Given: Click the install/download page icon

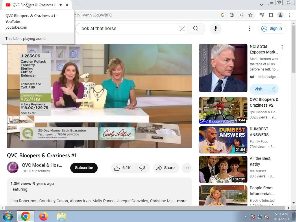Looking at the screenshot, I should (232, 15).
